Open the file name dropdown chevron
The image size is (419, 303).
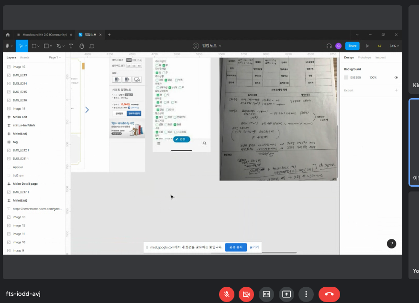(220, 46)
